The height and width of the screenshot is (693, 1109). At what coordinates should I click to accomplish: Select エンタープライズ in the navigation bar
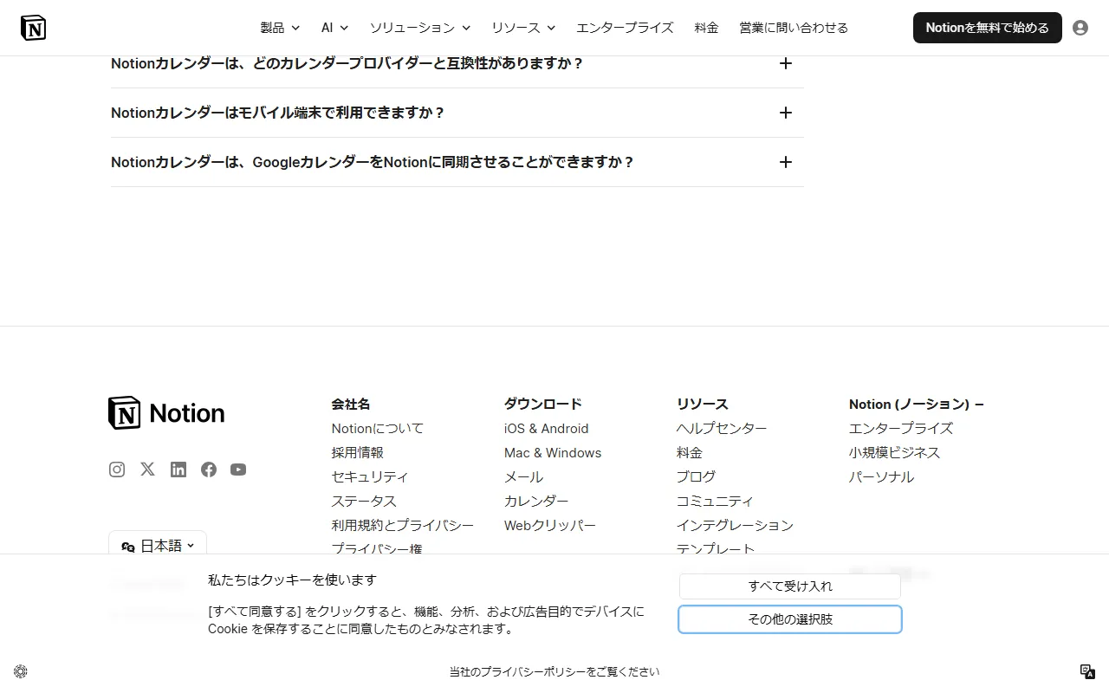pyautogui.click(x=625, y=27)
